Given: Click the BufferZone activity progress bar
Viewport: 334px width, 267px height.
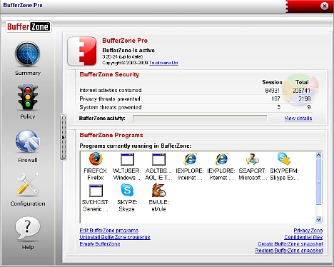Looking at the screenshot, I should (200, 119).
